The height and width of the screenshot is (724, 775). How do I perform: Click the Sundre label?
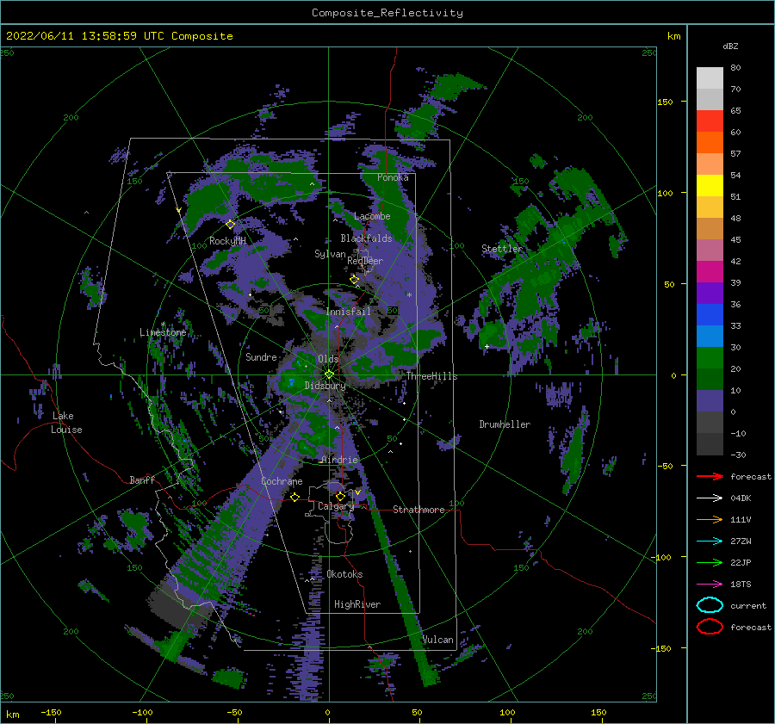tap(261, 357)
